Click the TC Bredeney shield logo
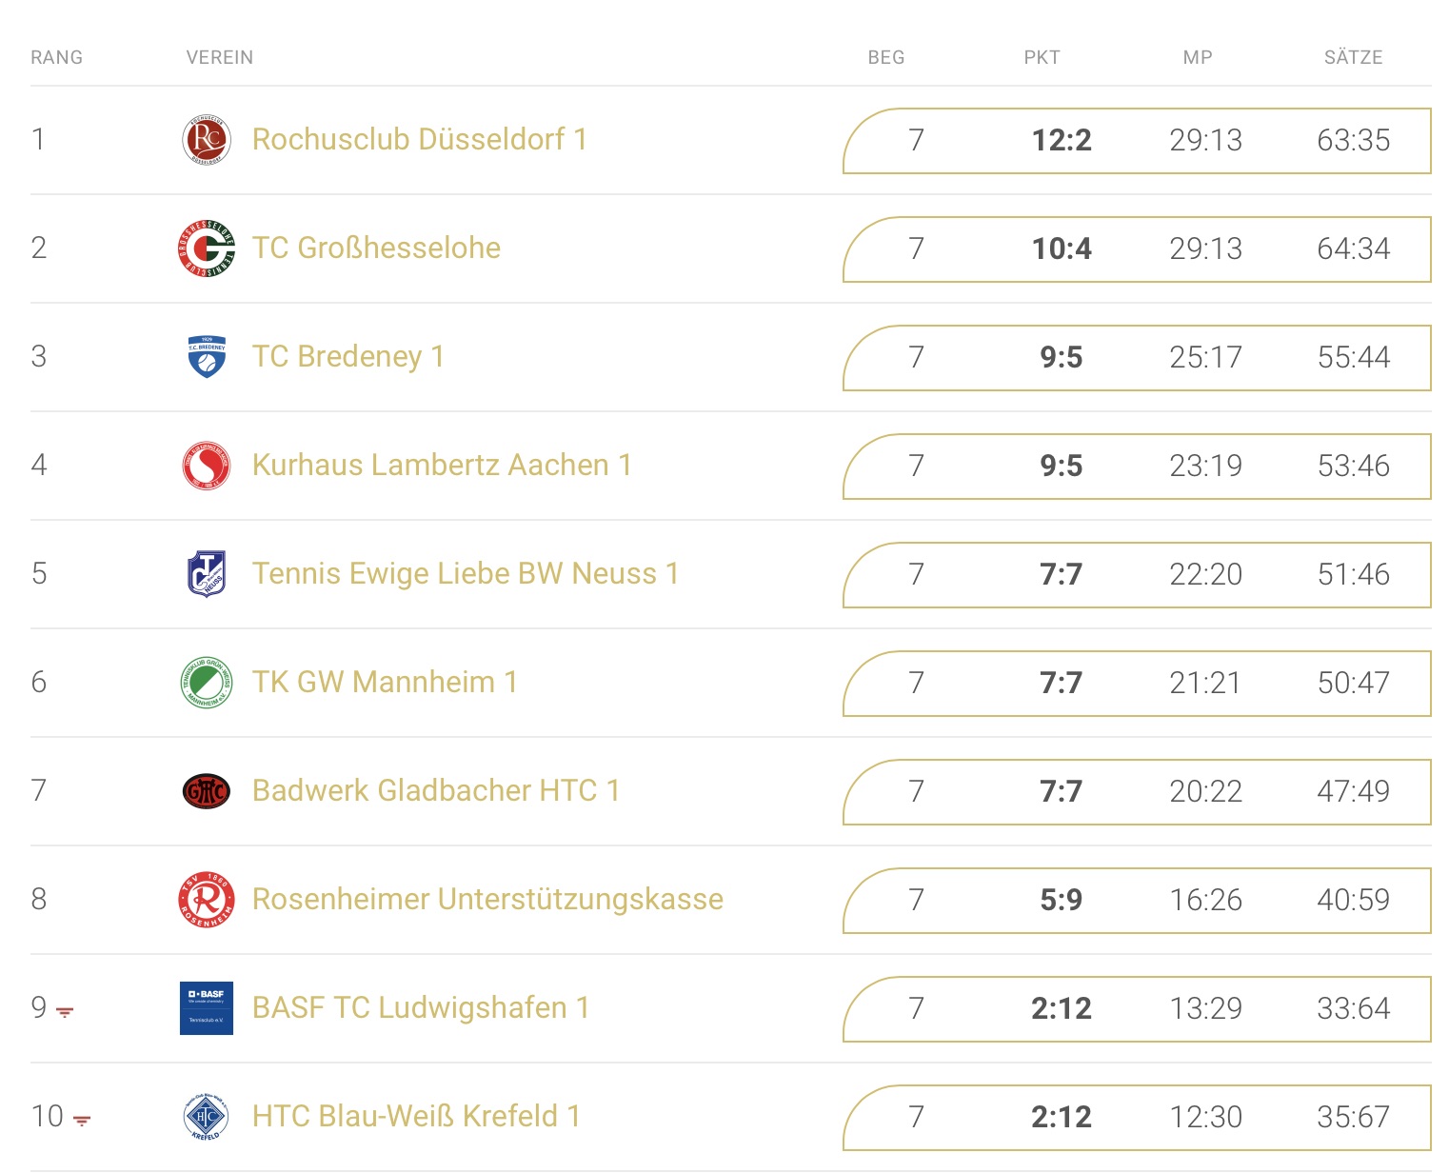Screen dimensions: 1449x1173 click(207, 357)
